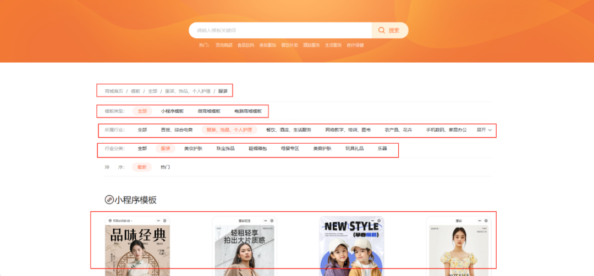The width and height of the screenshot is (594, 276).
Task: Sort templates by 热门
Action: pyautogui.click(x=165, y=167)
